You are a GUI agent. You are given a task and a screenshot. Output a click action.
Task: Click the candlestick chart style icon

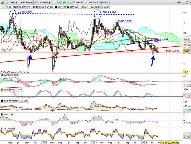click(3, 2)
